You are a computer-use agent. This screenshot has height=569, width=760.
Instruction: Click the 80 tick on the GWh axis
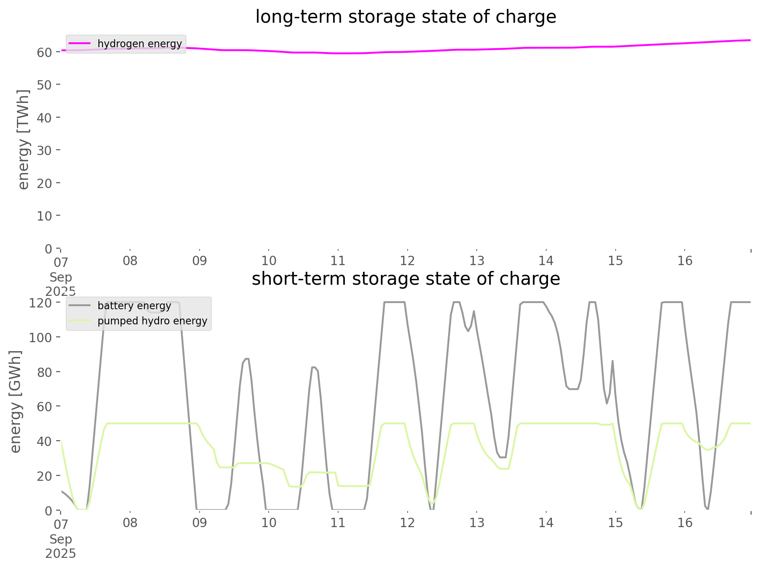(44, 372)
